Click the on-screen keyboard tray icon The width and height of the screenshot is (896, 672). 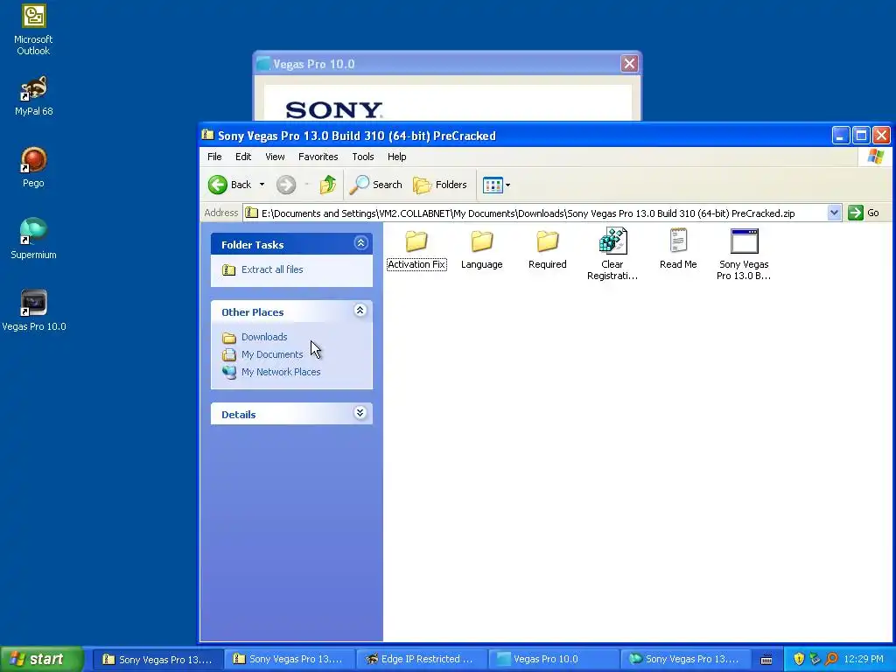[x=766, y=660]
